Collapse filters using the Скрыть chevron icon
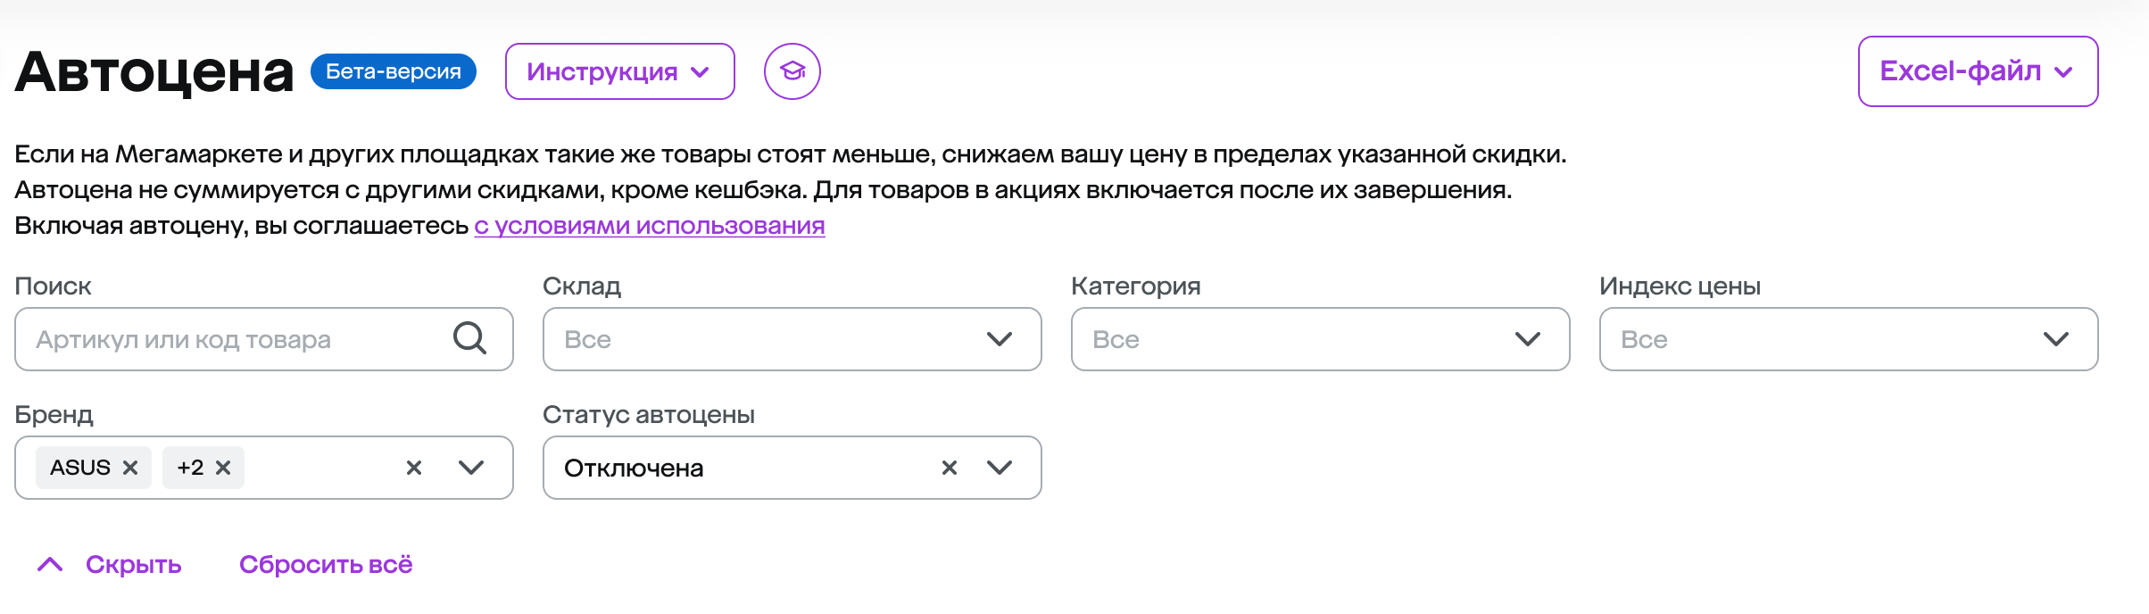Screen dimensions: 2149x614 pyautogui.click(x=50, y=564)
